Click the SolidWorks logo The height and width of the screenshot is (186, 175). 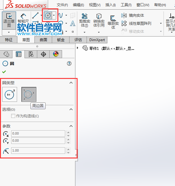[26, 5]
